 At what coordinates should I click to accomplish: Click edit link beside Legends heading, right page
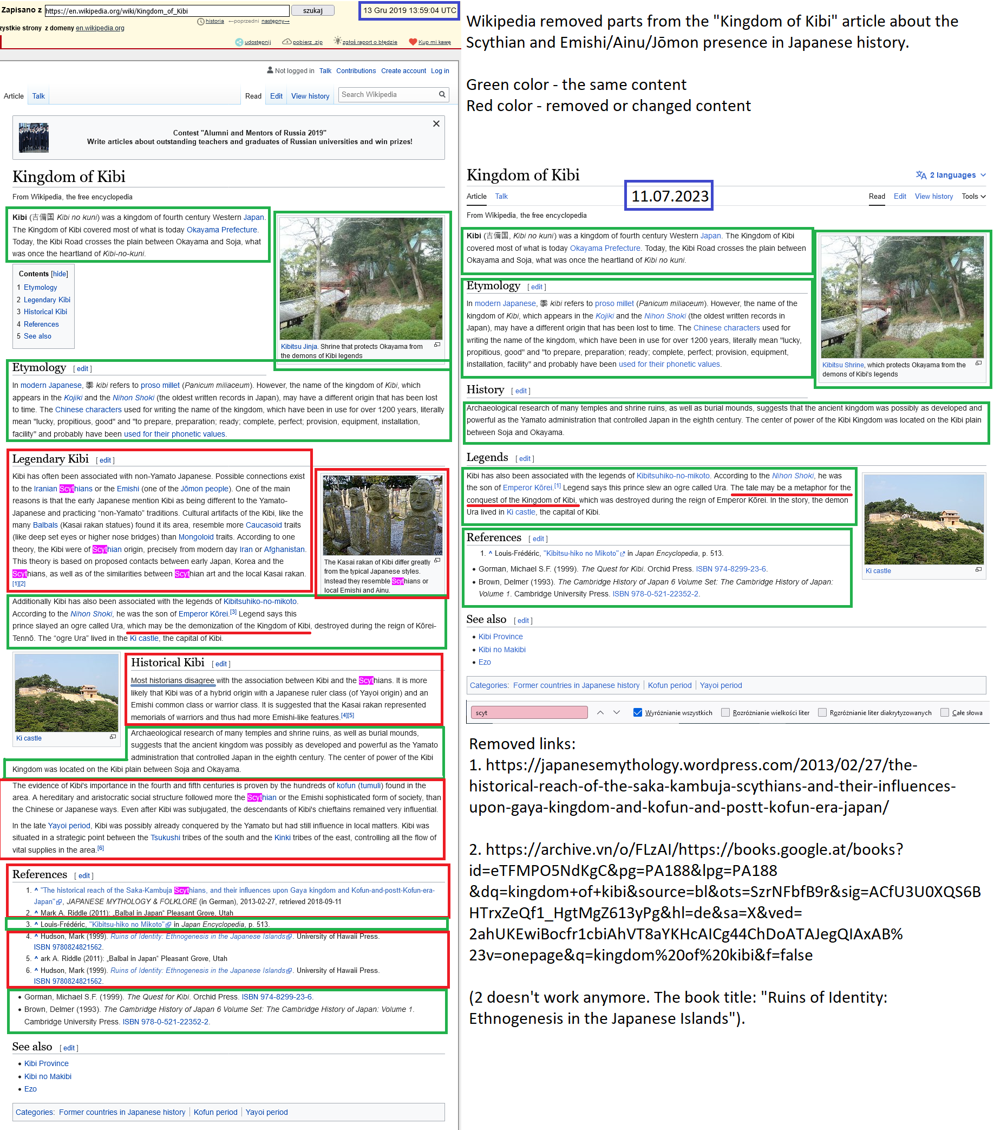coord(525,459)
